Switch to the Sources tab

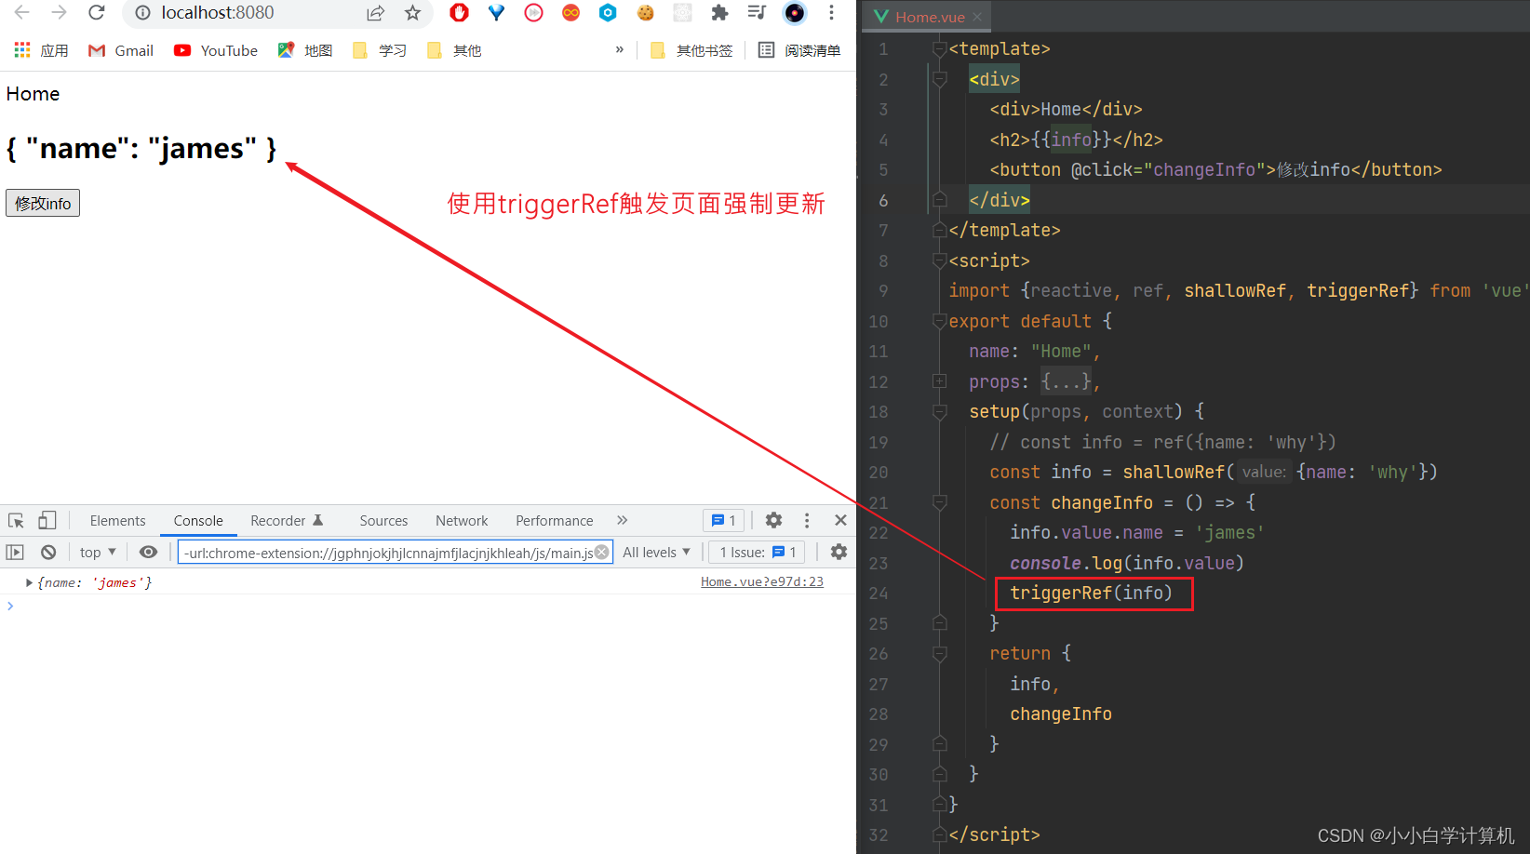click(383, 521)
